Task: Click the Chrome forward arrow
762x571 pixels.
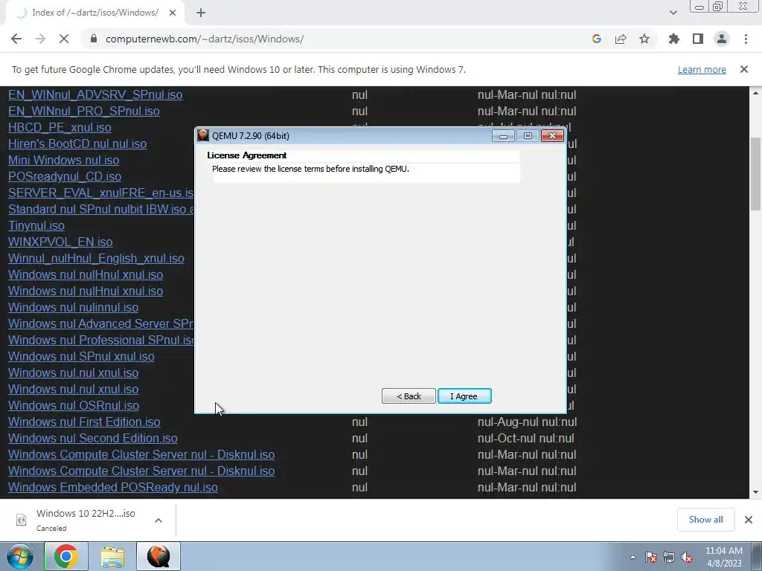Action: tap(40, 39)
